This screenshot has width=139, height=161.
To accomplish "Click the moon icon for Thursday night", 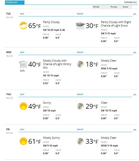I will tap(80, 106).
